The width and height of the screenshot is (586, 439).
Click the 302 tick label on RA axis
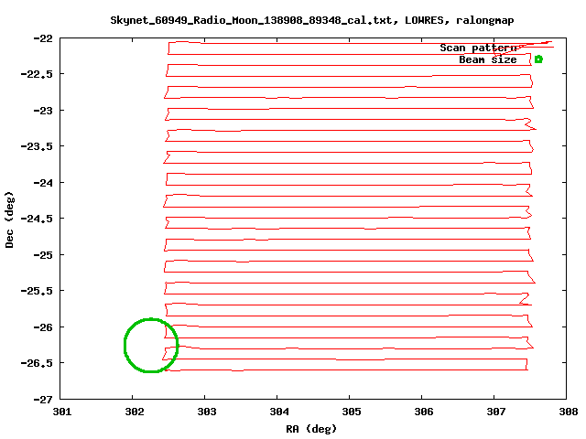133,412
